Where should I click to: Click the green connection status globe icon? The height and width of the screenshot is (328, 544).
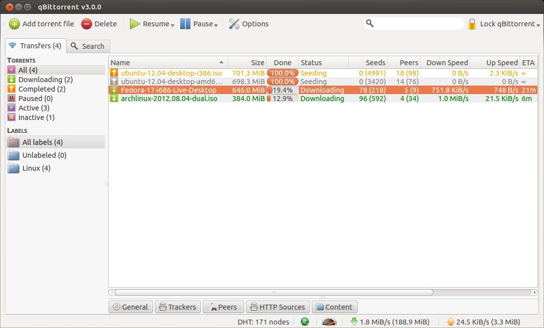pyautogui.click(x=305, y=322)
